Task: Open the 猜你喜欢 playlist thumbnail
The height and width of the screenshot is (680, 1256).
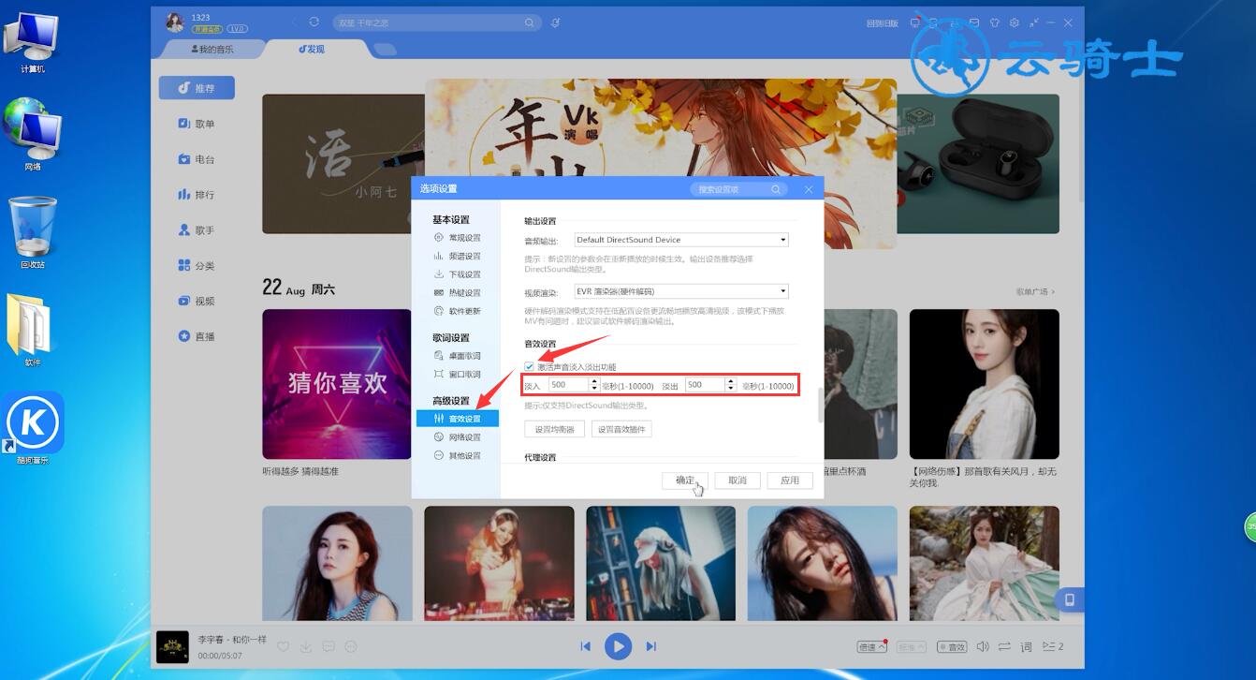Action: 337,384
